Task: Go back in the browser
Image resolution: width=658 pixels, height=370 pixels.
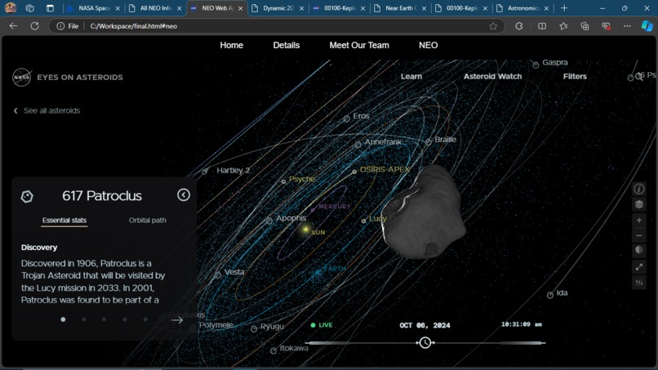Action: (13, 26)
